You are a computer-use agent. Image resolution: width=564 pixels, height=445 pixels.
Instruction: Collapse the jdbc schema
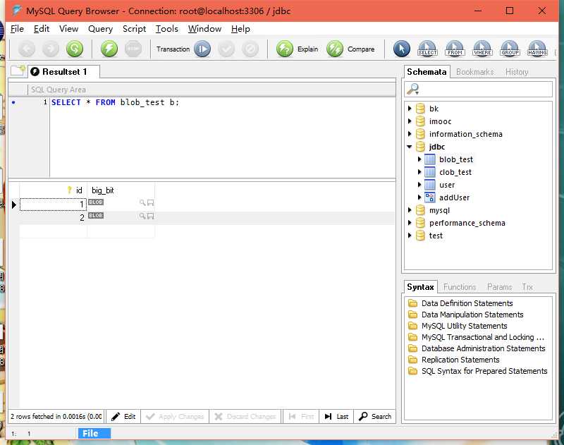[x=410, y=147]
